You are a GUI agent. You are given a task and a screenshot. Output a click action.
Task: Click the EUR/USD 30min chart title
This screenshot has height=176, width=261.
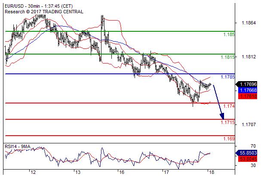coord(39,6)
